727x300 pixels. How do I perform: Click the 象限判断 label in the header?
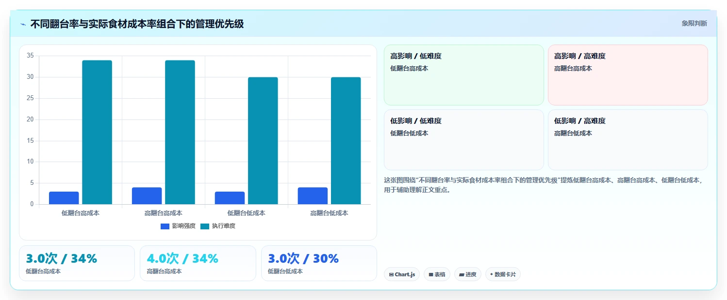694,23
